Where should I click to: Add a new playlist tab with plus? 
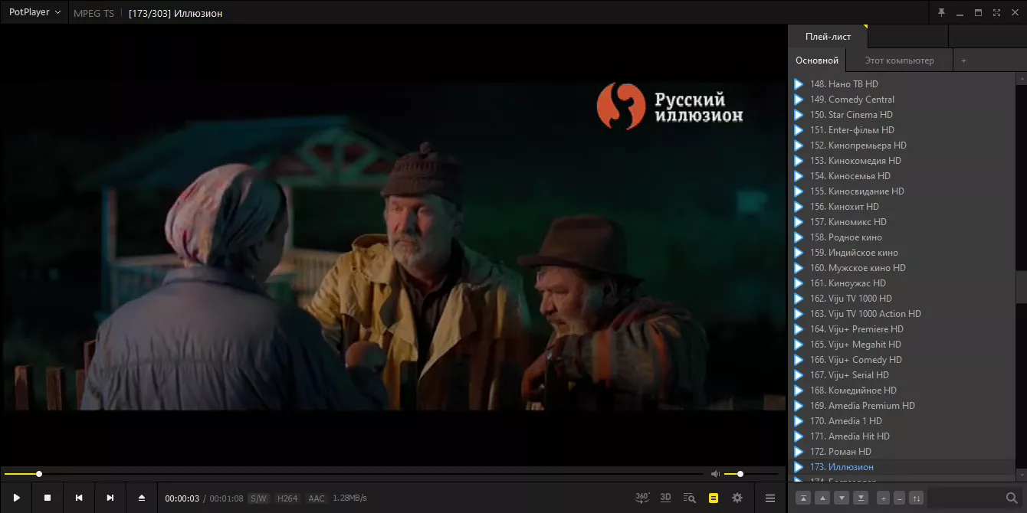pos(963,60)
